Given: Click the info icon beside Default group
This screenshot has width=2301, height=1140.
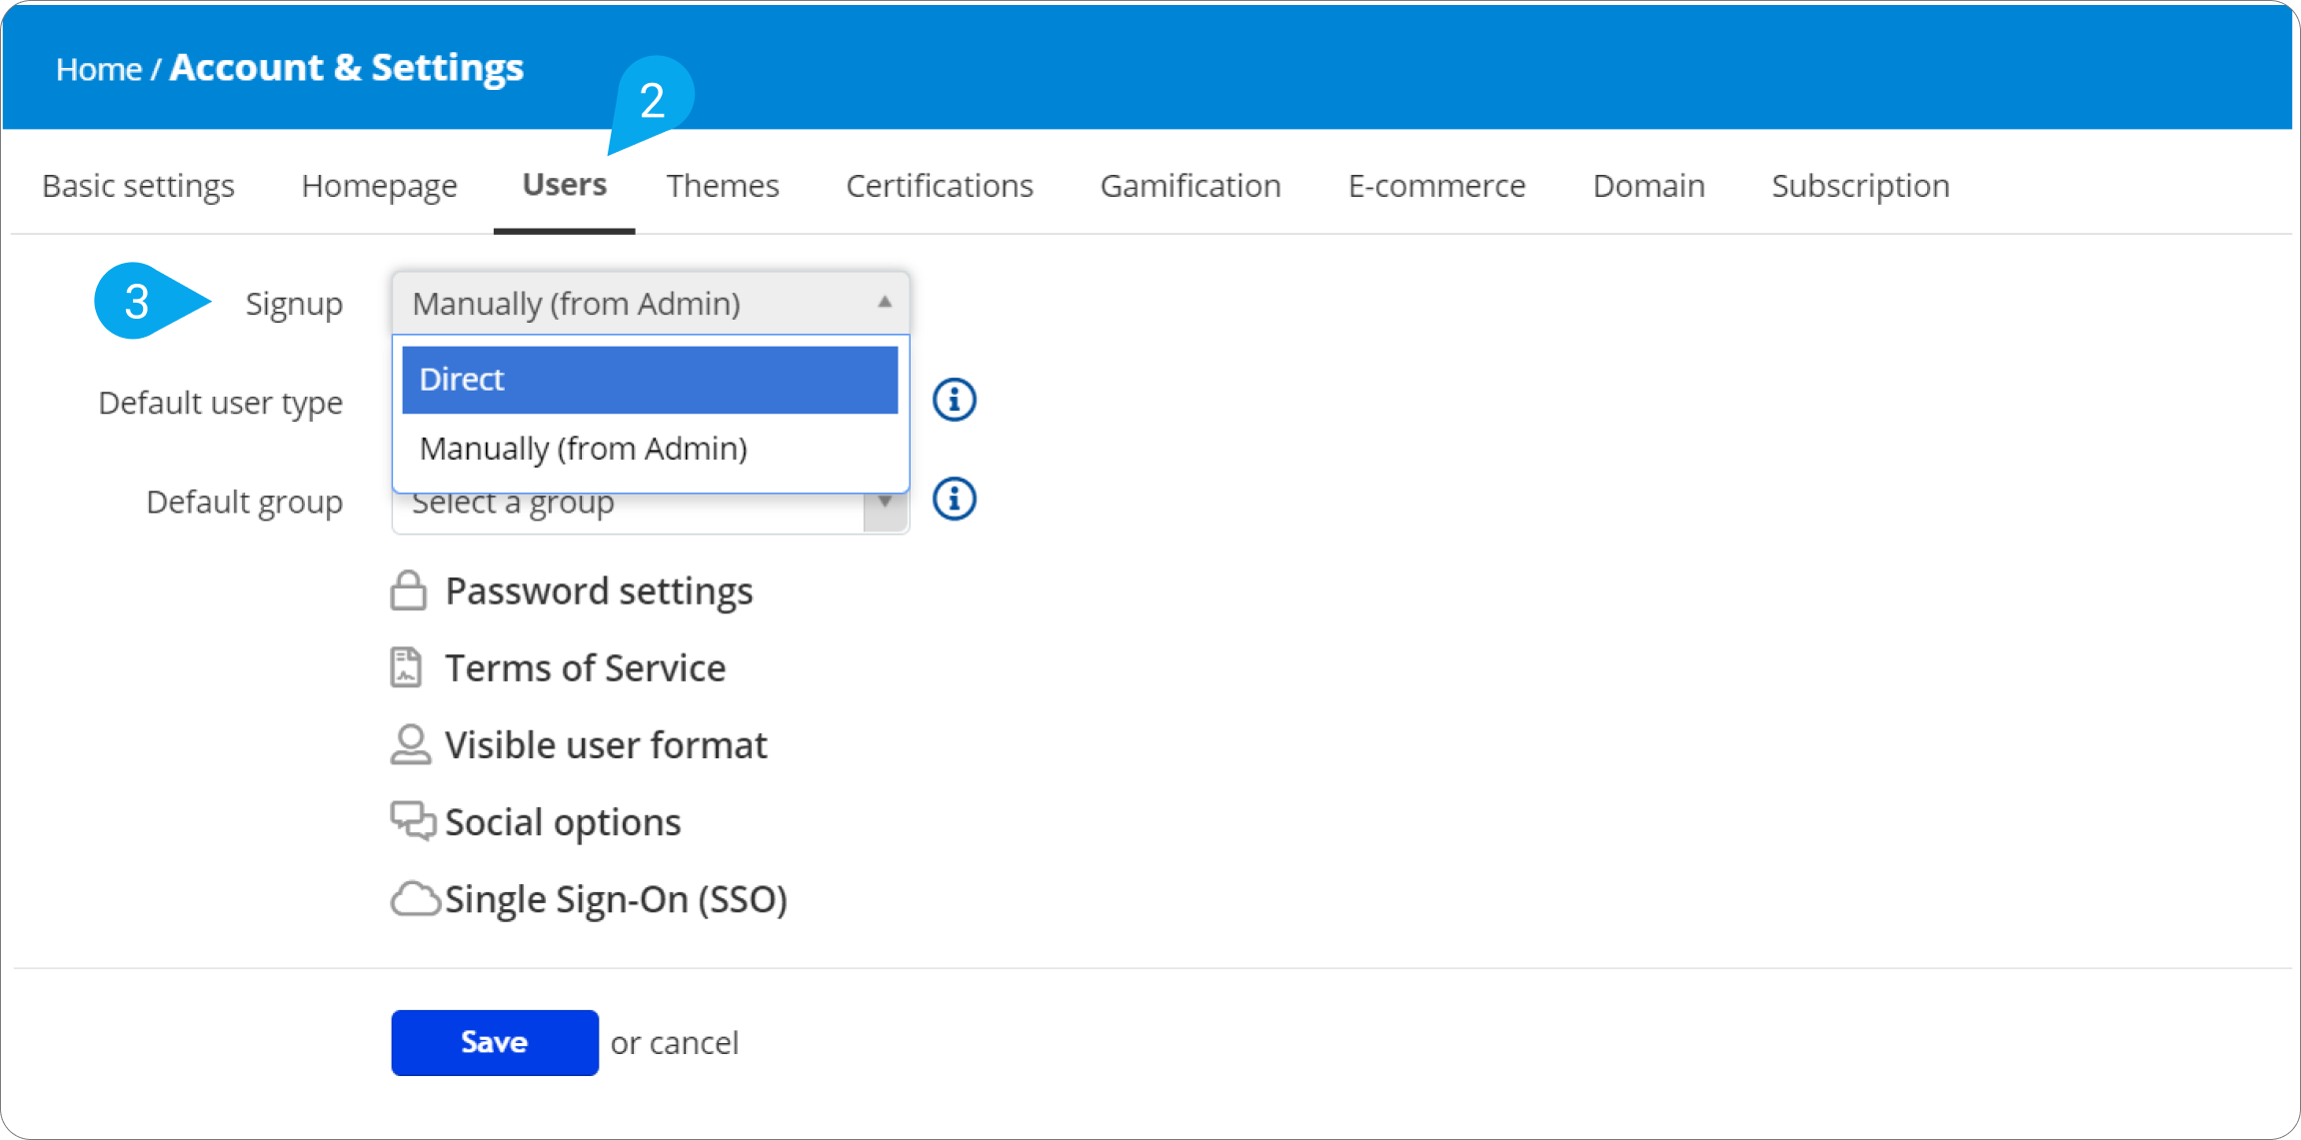Looking at the screenshot, I should point(954,499).
